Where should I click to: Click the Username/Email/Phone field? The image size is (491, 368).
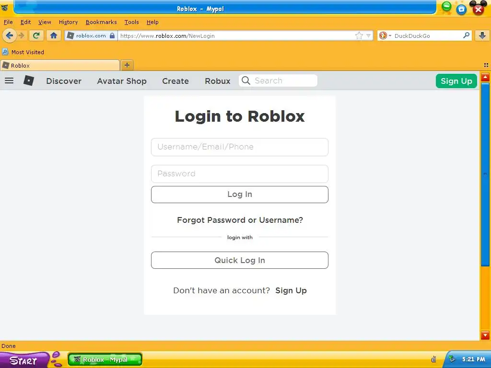point(240,147)
